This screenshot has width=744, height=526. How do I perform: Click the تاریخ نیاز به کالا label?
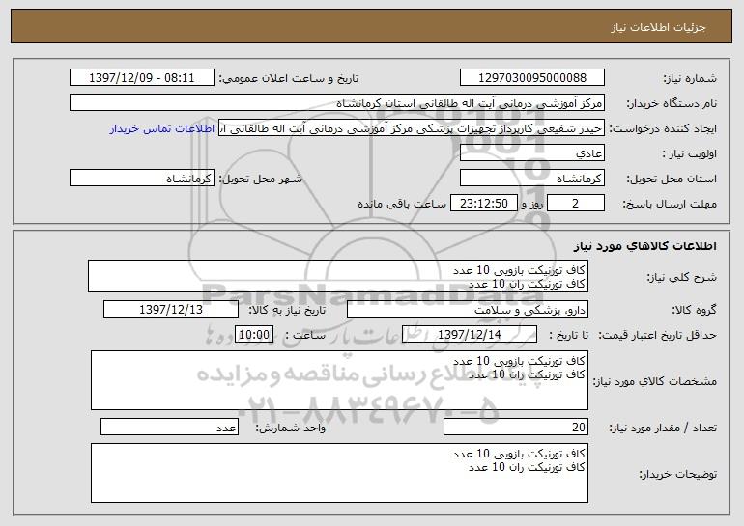click(x=287, y=310)
